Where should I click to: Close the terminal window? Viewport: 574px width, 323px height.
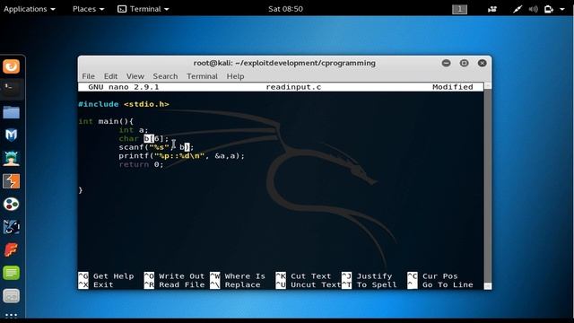[x=483, y=63]
